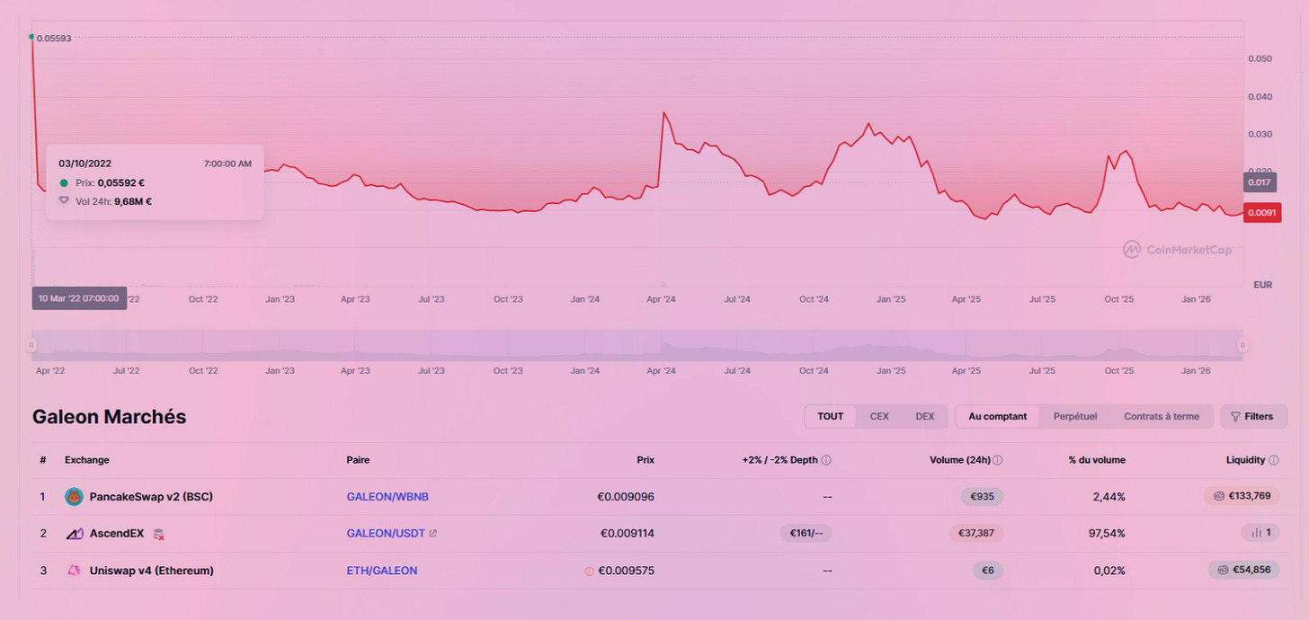Click the Galeon Marchés heading
Image resolution: width=1309 pixels, height=620 pixels.
[x=110, y=417]
